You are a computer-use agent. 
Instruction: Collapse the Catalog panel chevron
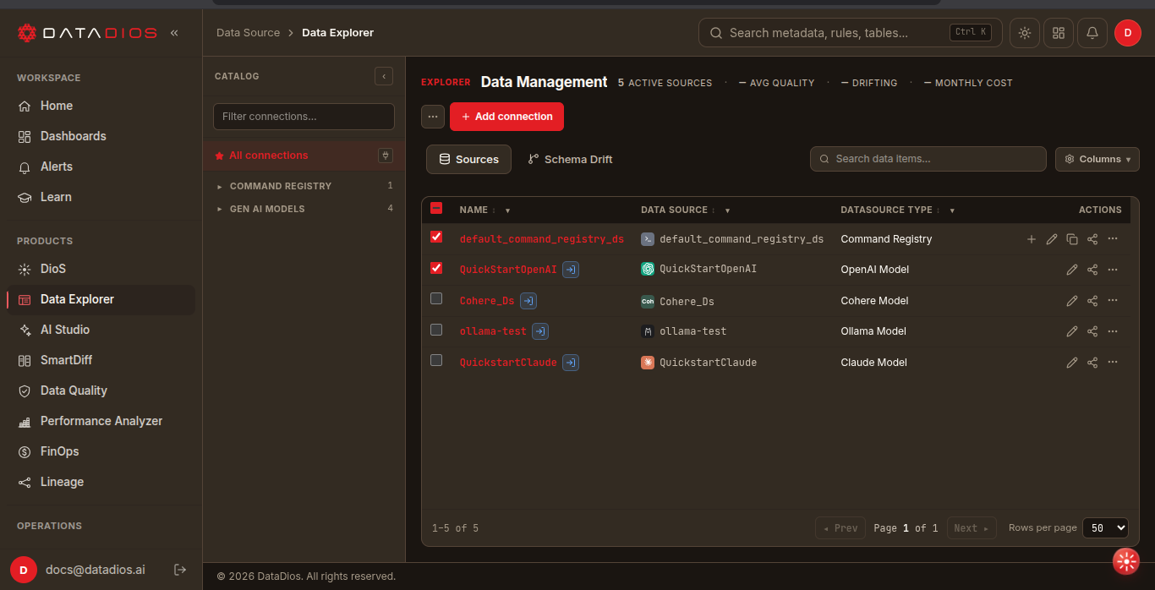pos(384,76)
